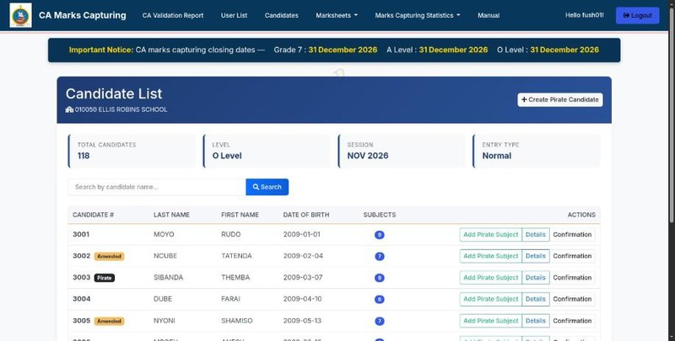Click the FIRST NAME column header
The image size is (675, 341).
240,215
